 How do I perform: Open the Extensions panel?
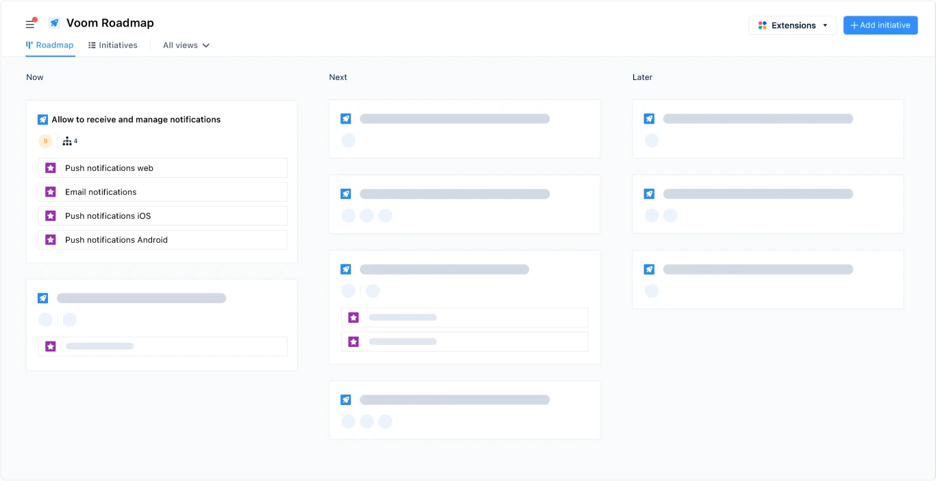coord(791,25)
